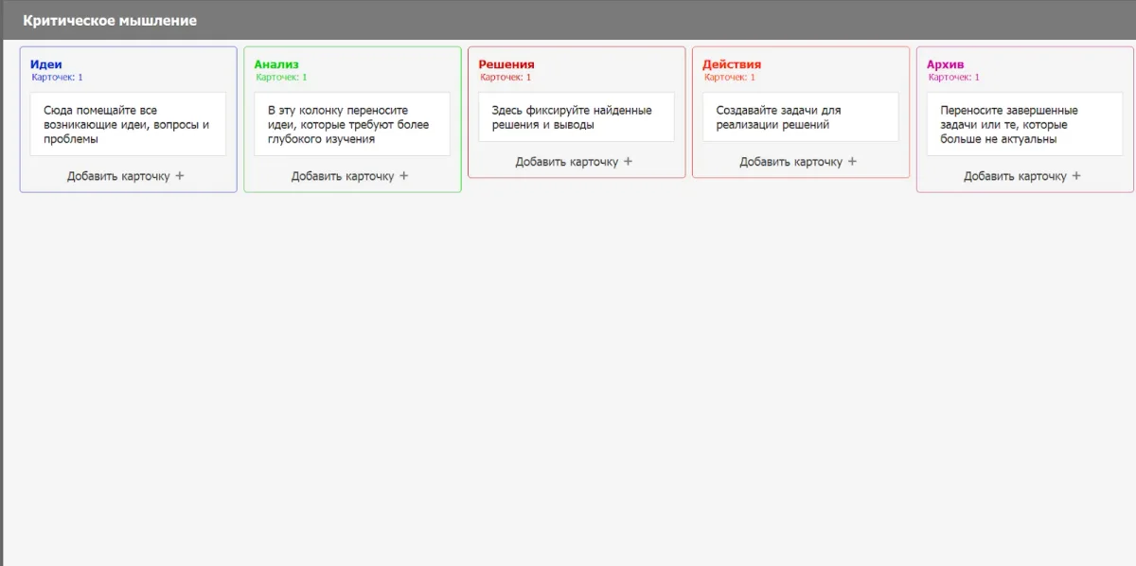The image size is (1136, 566).
Task: Click the Решения column title
Action: (x=506, y=64)
